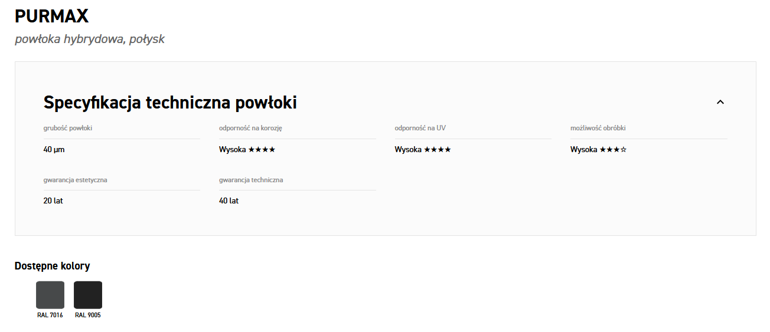
Task: Click the Specyfikacja techniczna powłoki heading
Action: pyautogui.click(x=170, y=103)
